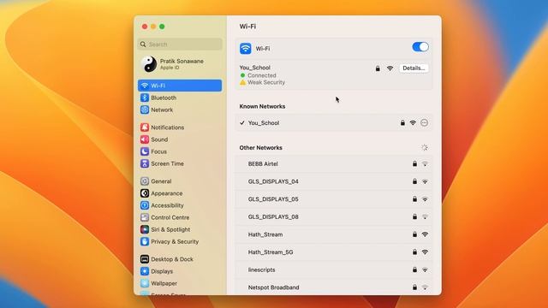Click the lock icon in the You_School connected row
Screen dimensions: 548x308
click(x=378, y=68)
